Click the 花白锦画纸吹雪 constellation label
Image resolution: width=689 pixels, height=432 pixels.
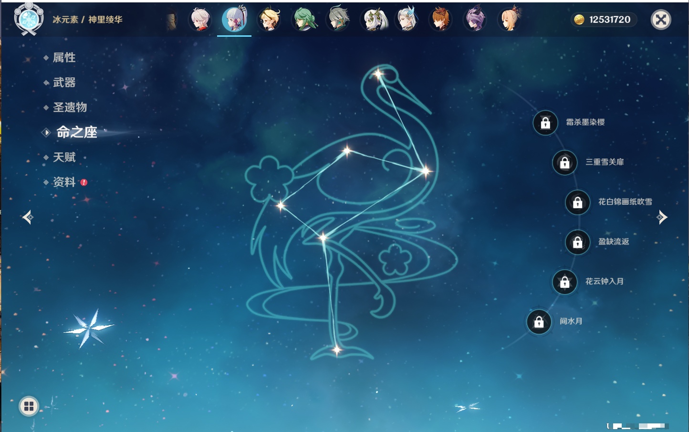[x=626, y=202]
